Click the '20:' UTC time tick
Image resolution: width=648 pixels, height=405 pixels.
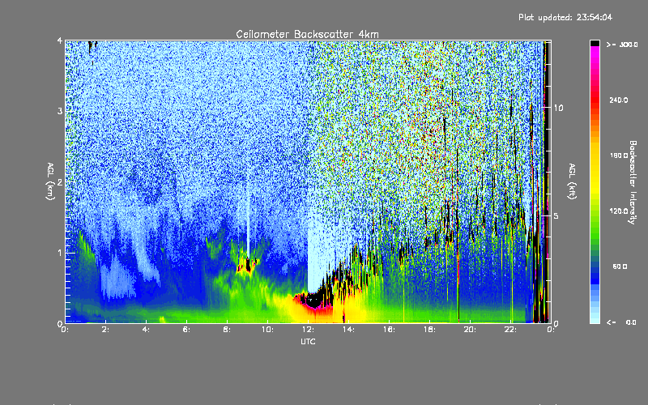coord(470,330)
